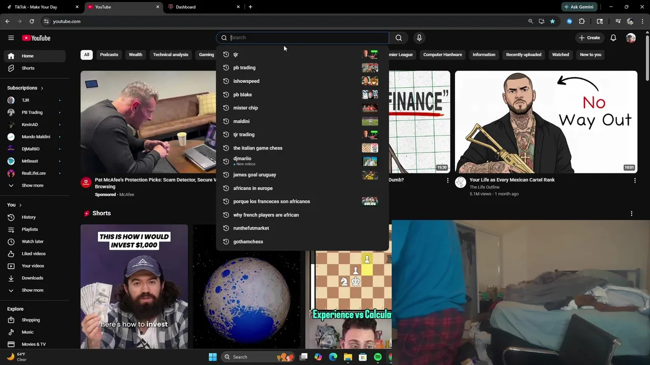Choose 'tjr' search suggestion

(x=302, y=54)
